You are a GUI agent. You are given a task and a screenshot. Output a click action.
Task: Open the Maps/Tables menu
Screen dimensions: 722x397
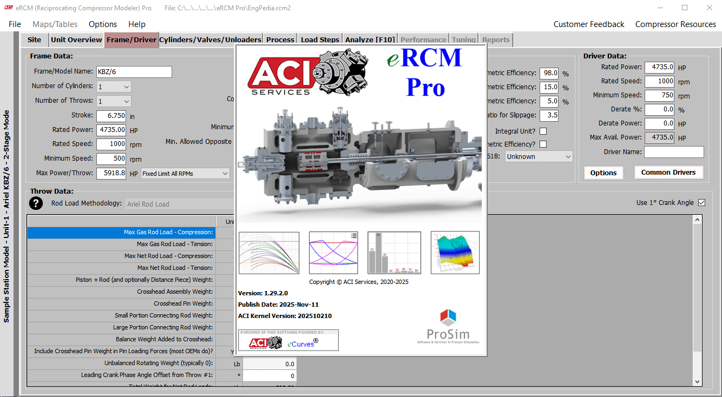55,24
